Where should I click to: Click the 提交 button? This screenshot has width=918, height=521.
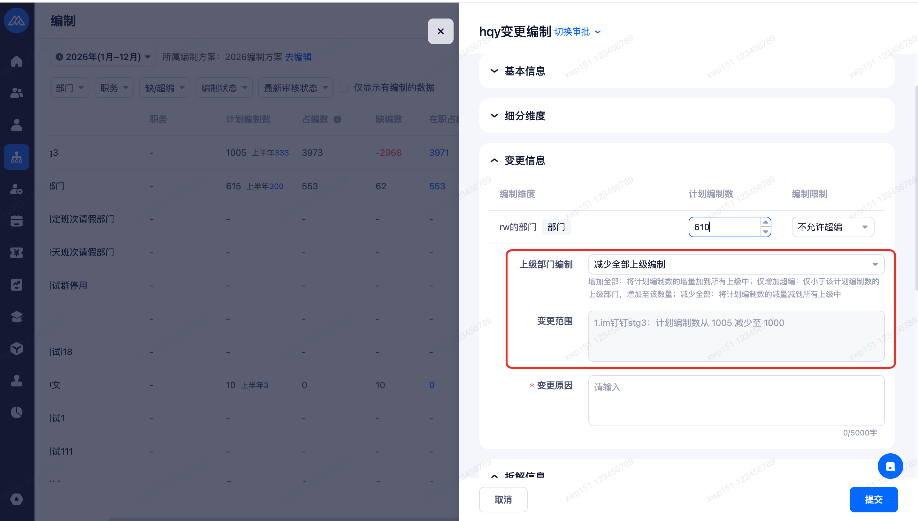tap(873, 500)
